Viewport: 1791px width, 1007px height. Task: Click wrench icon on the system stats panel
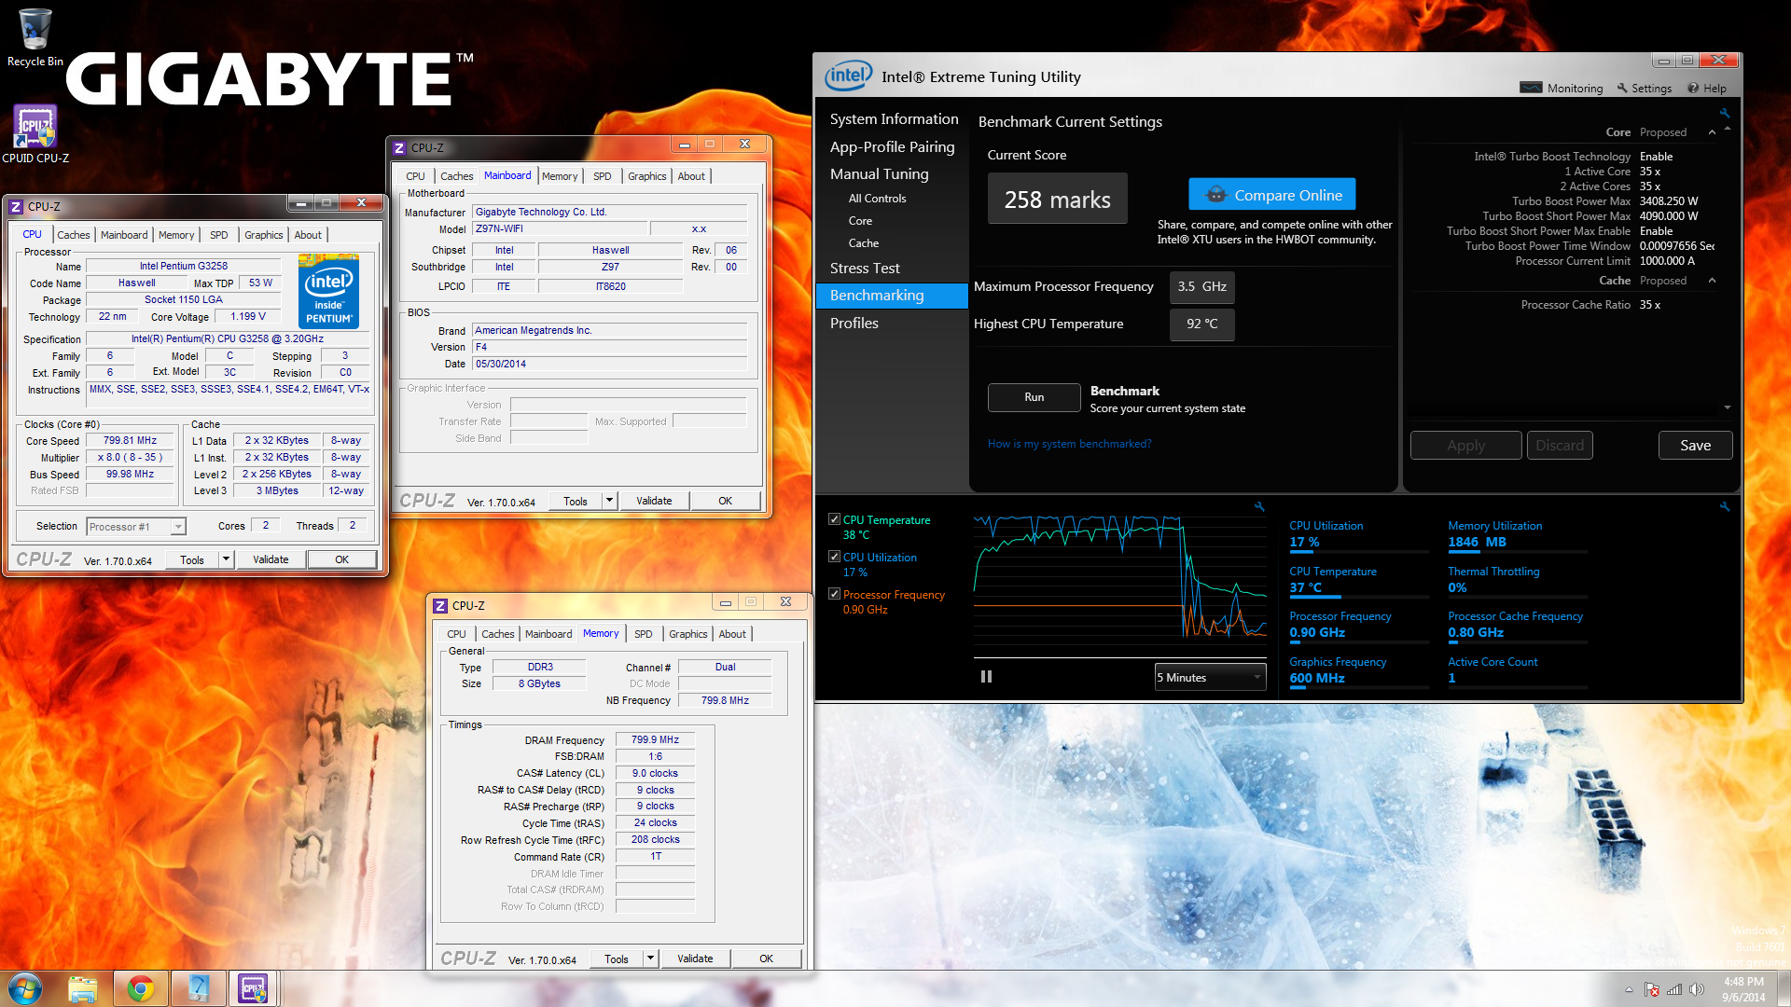1725,506
